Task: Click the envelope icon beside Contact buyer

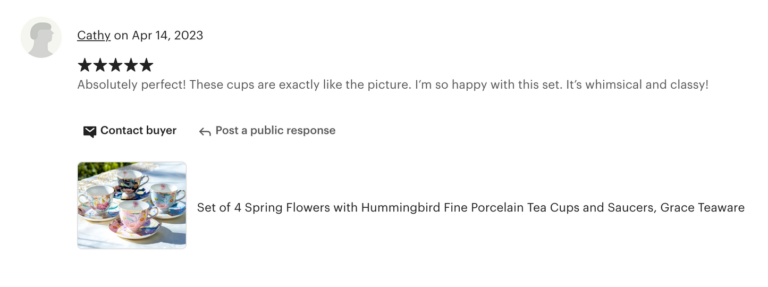Action: (90, 131)
